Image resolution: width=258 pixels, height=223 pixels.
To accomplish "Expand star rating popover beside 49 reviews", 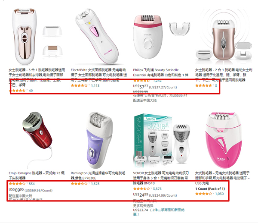I will (x=27, y=90).
